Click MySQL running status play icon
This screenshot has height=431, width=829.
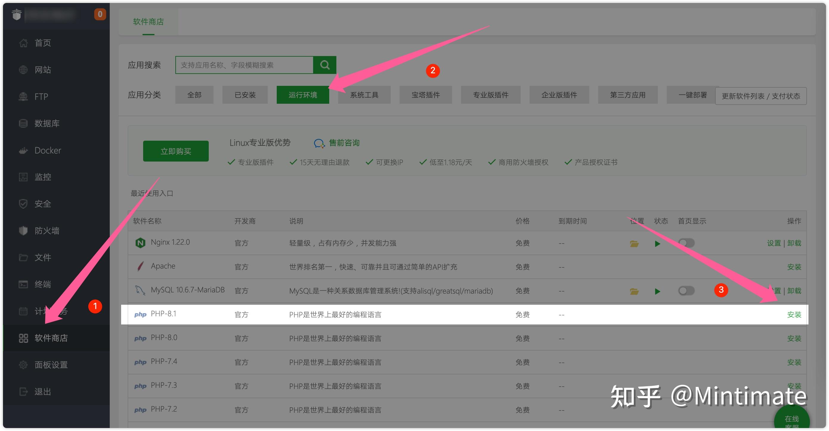coord(657,291)
